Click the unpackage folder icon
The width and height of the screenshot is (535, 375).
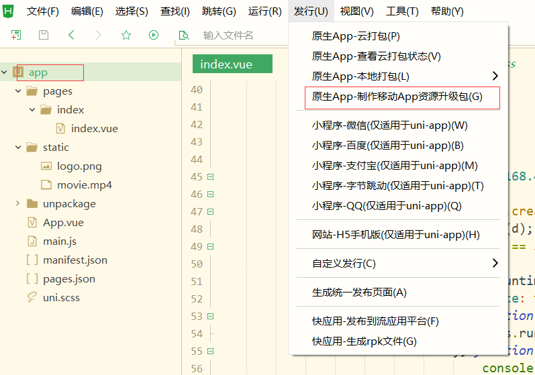point(32,203)
